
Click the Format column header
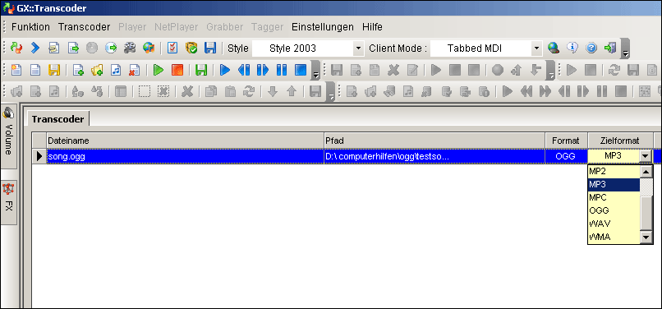(566, 141)
